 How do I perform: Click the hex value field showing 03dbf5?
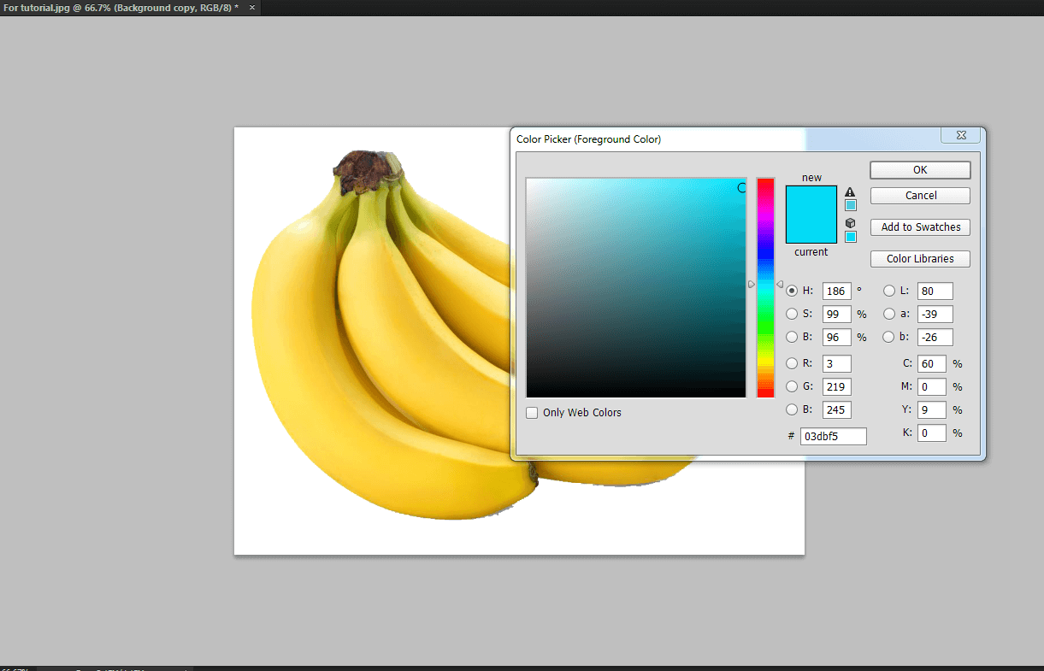tap(833, 436)
